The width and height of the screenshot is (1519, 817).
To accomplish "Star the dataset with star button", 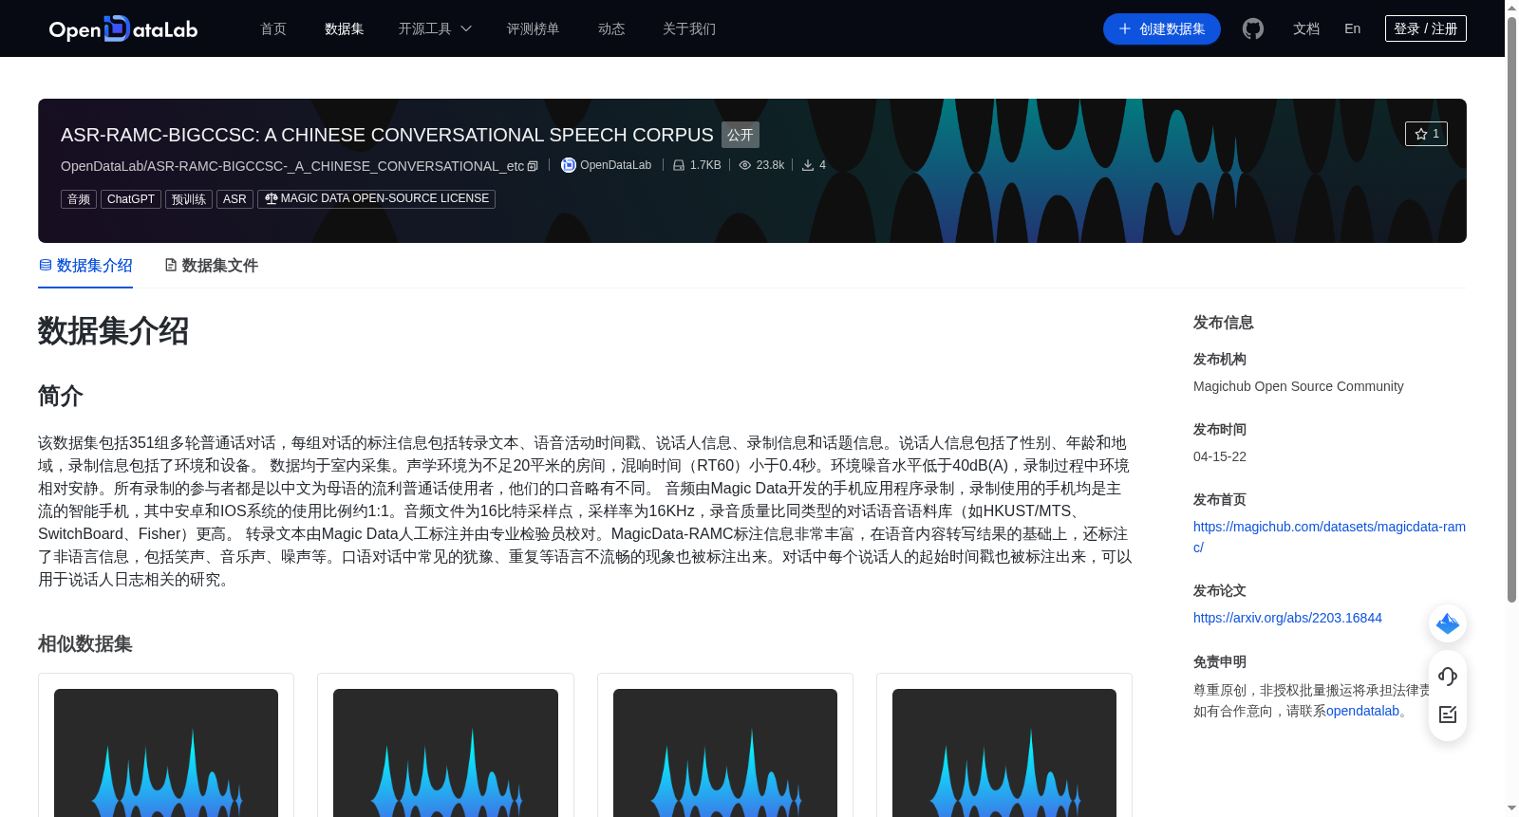I will coord(1426,134).
